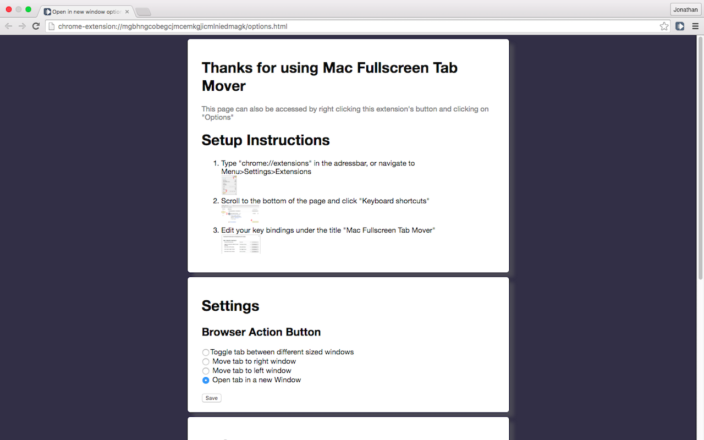Select "Open tab in a new Window" radio
This screenshot has width=704, height=440.
[206, 381]
